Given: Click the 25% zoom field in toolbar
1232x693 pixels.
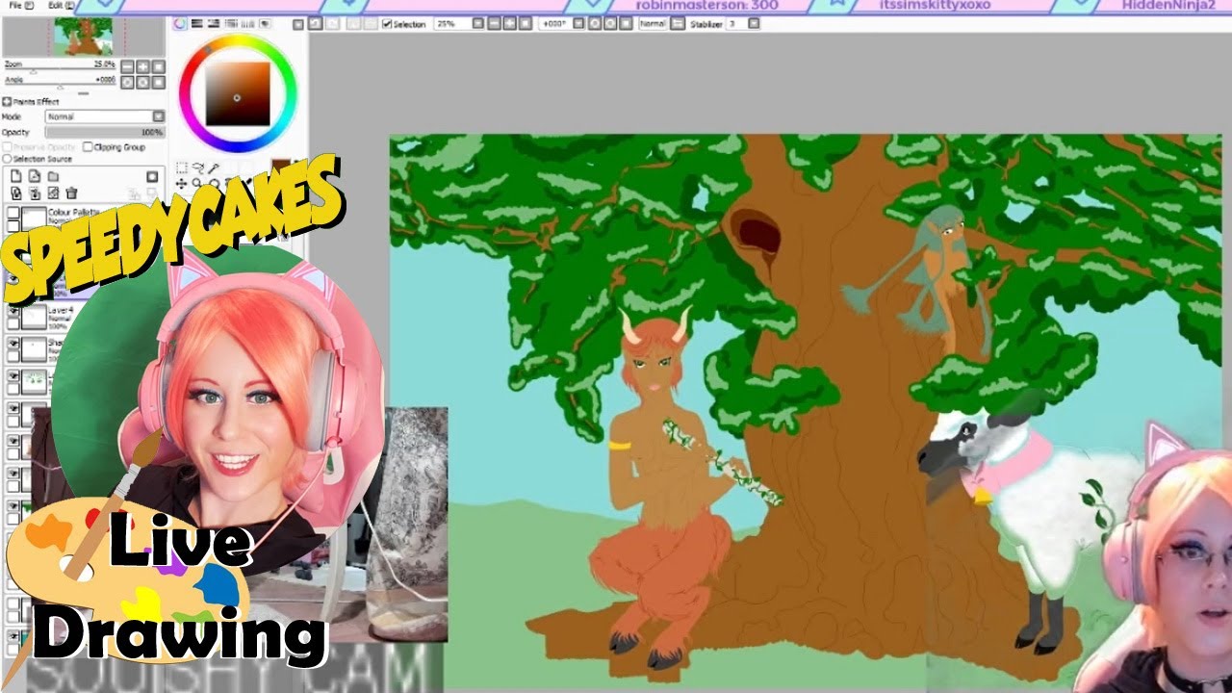Looking at the screenshot, I should 452,24.
